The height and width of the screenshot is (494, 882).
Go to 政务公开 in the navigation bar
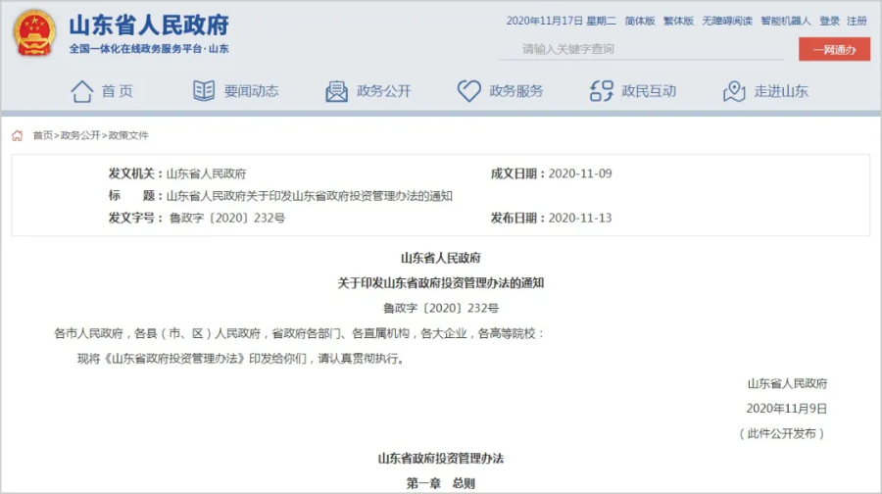click(384, 91)
